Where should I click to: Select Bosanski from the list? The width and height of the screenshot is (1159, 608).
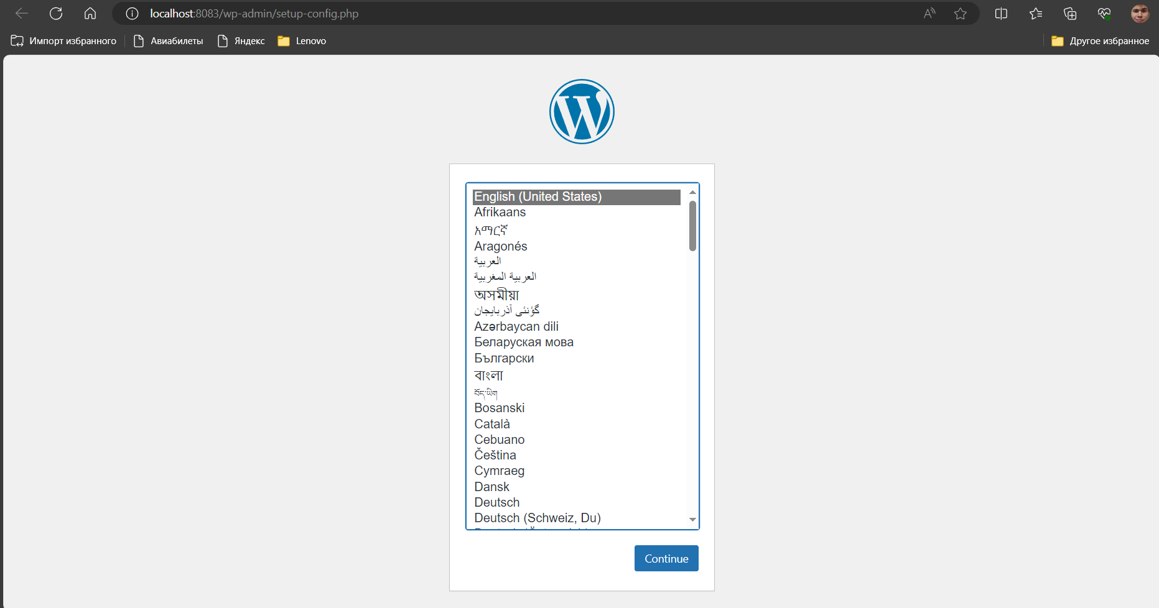[576, 408]
